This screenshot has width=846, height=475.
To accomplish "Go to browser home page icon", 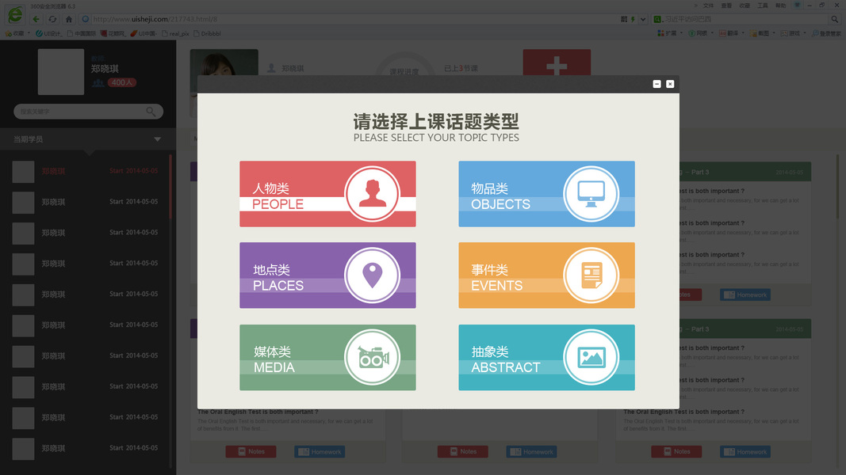I will (68, 19).
